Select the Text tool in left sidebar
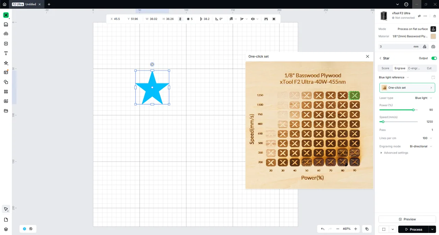 (x=6, y=53)
